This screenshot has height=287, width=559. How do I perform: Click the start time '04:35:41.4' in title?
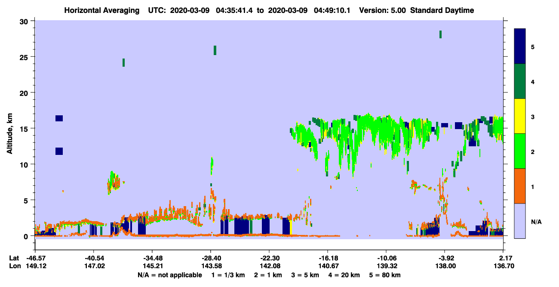233,10
